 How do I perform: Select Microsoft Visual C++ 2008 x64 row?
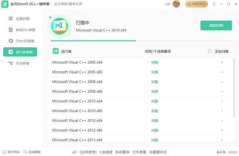click(x=140, y=82)
